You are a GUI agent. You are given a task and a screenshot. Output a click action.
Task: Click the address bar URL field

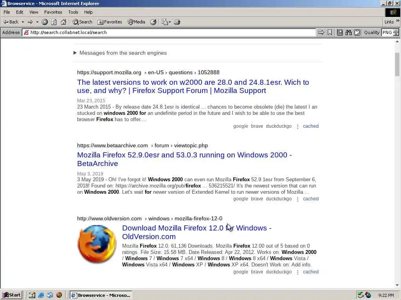coord(169,32)
